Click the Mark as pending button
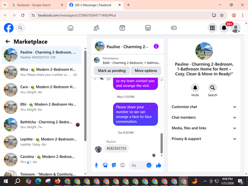 tap(112, 71)
